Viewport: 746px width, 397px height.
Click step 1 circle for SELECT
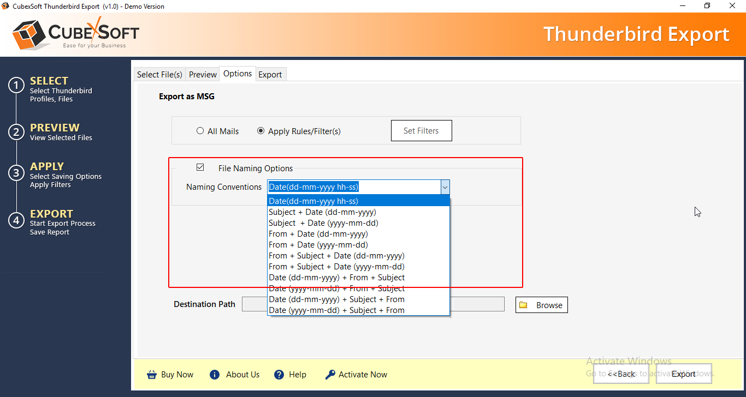click(x=16, y=86)
